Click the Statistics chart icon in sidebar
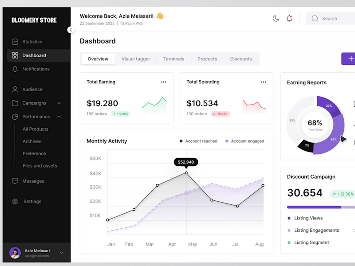Viewport: 355px width, 266px height. [15, 42]
